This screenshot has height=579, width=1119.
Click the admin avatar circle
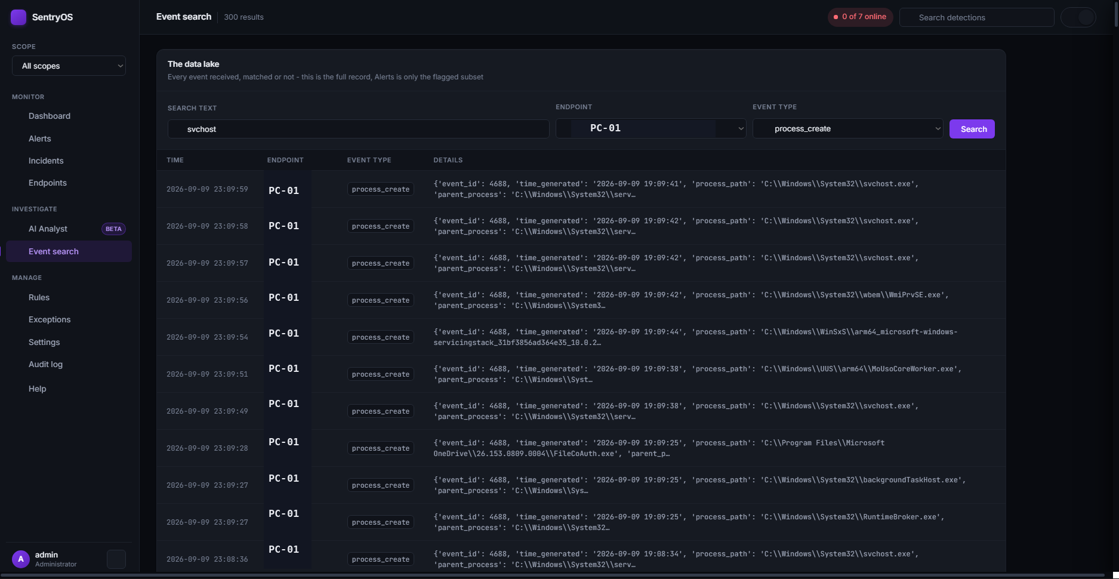coord(21,559)
